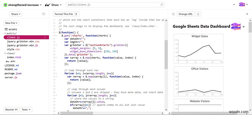
Task: Click the sunglasses Show icon
Action: tap(48, 5)
